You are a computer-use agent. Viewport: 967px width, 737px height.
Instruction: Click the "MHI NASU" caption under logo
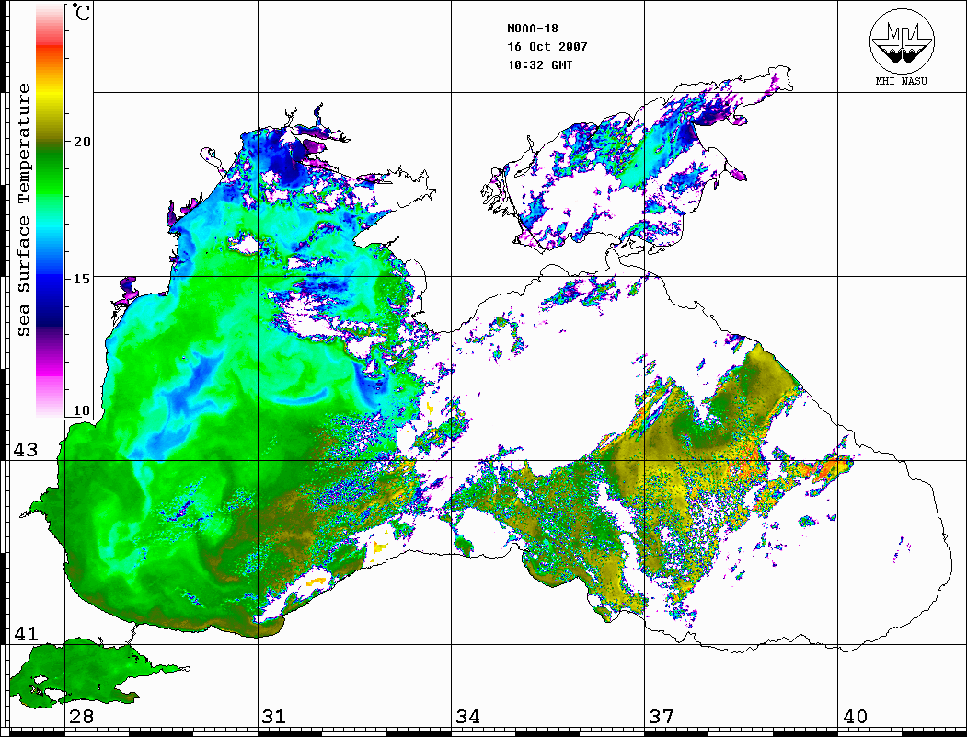pyautogui.click(x=901, y=81)
